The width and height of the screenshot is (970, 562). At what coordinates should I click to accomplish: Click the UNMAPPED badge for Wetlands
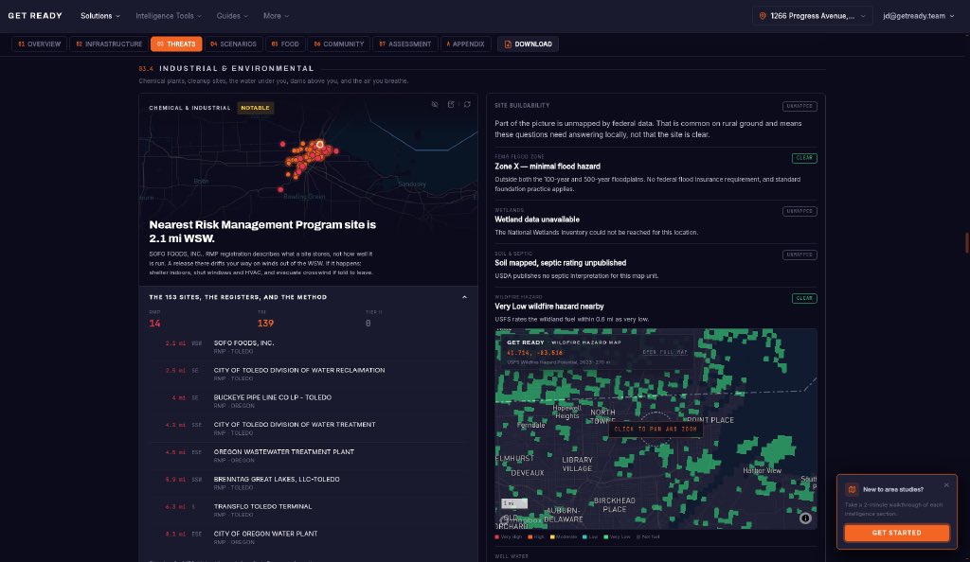[799, 211]
